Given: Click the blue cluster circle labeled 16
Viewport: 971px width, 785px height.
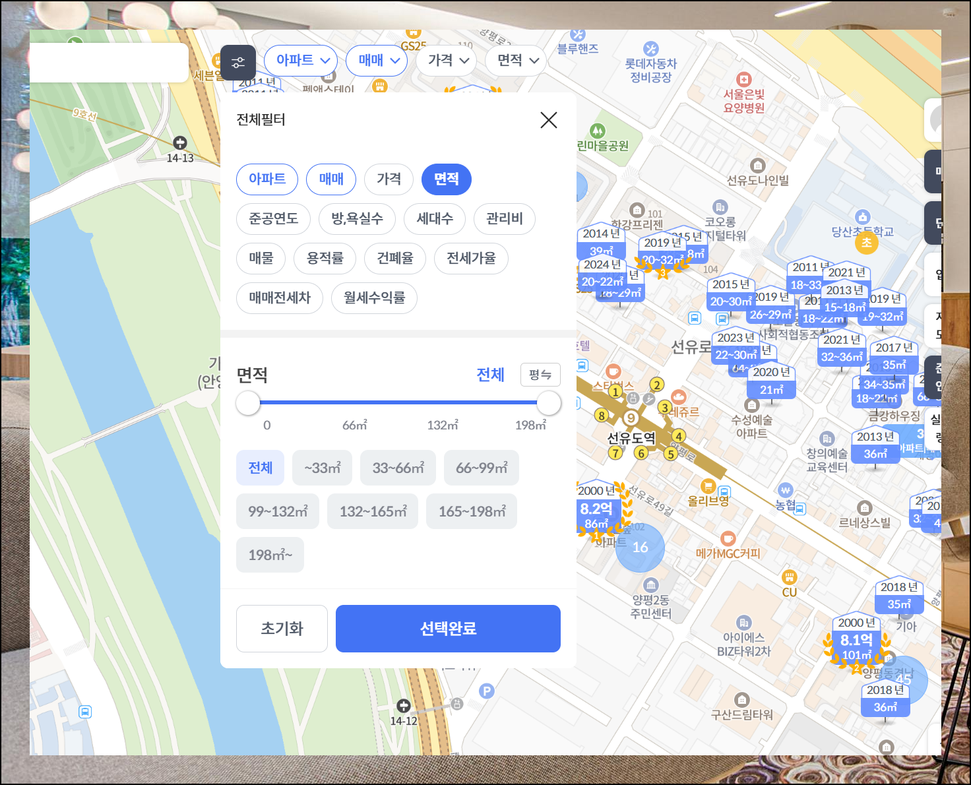Looking at the screenshot, I should (x=640, y=548).
